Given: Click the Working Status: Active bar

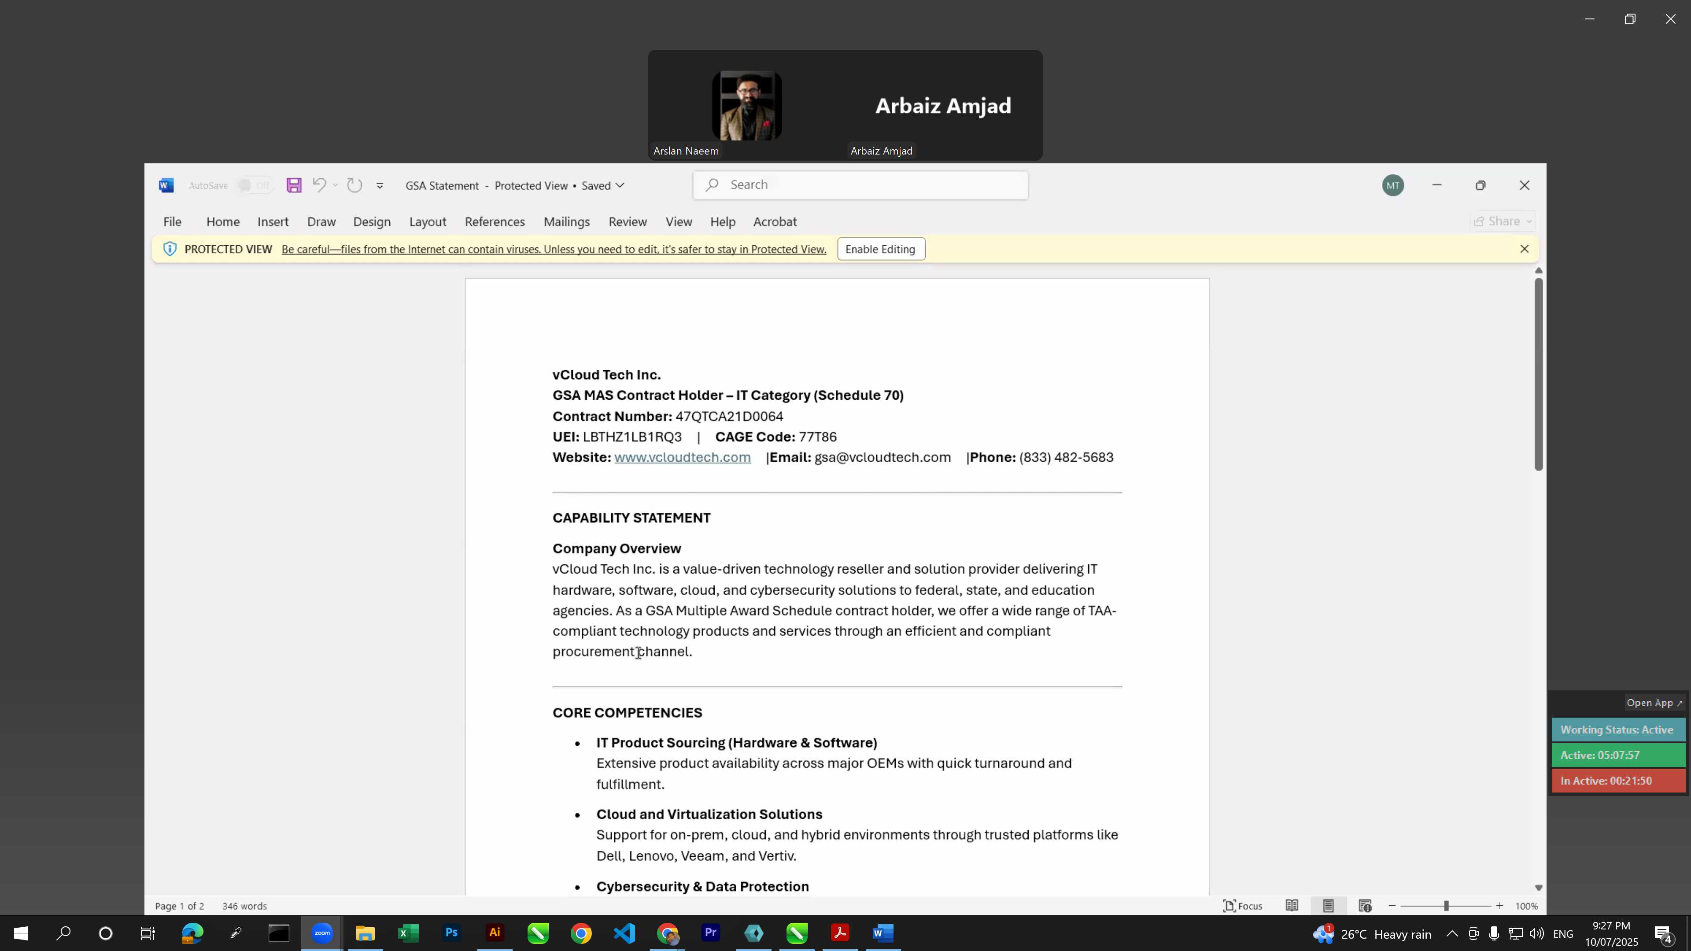Looking at the screenshot, I should (1617, 730).
